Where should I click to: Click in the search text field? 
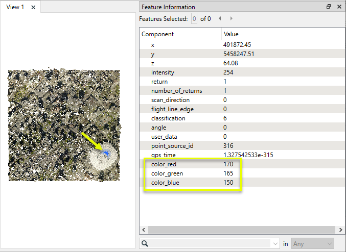(211, 244)
